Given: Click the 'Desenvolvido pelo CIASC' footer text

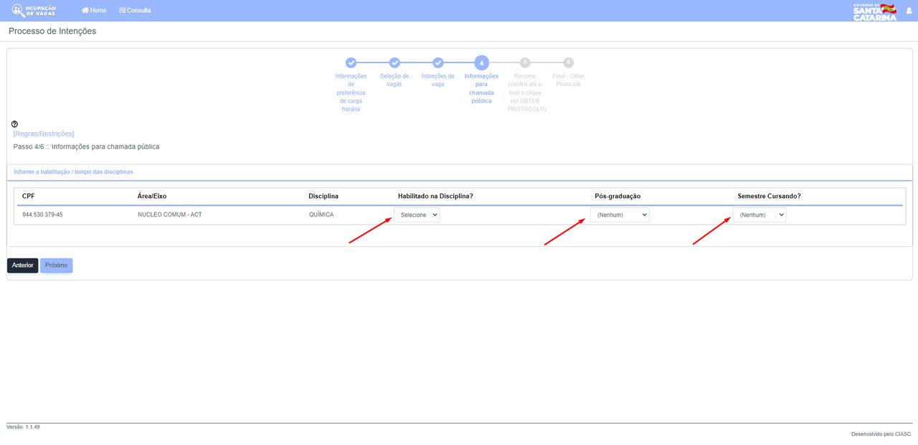Looking at the screenshot, I should click(x=881, y=434).
